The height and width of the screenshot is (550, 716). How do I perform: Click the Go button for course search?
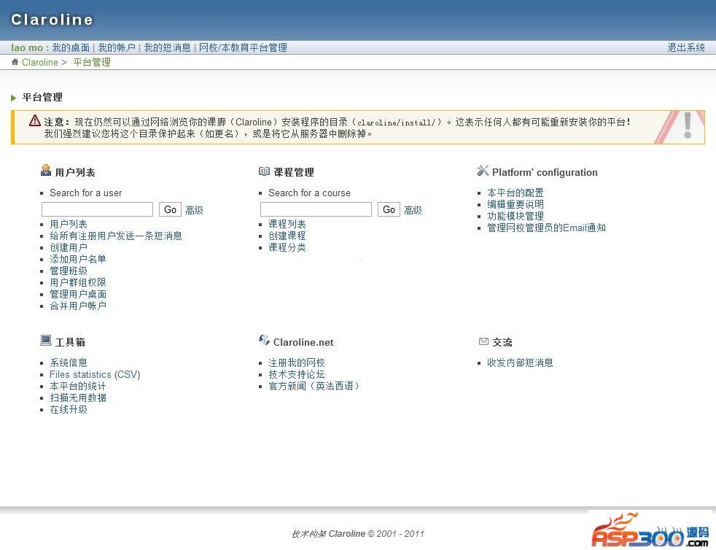coord(389,209)
